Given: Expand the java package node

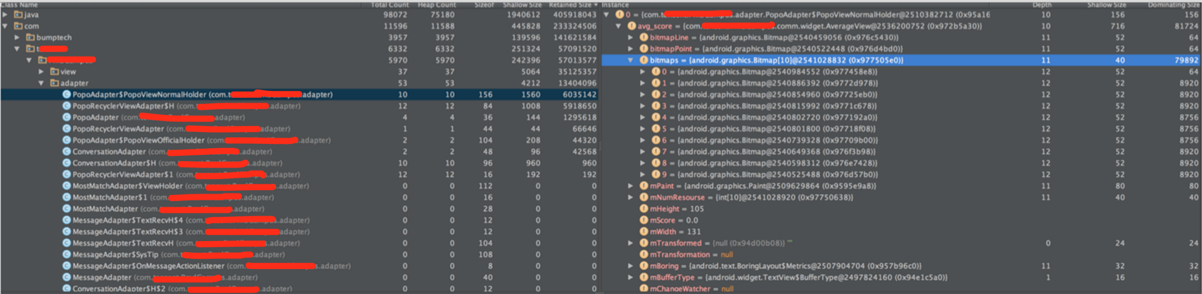Looking at the screenshot, I should [x=6, y=14].
